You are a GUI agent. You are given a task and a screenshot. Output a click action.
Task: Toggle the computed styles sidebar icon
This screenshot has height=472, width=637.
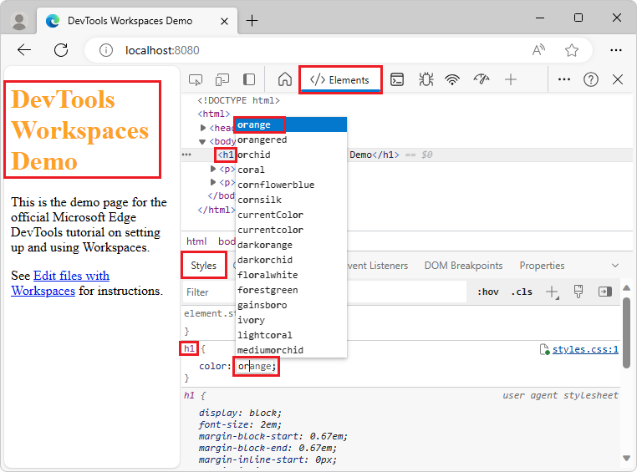point(605,292)
